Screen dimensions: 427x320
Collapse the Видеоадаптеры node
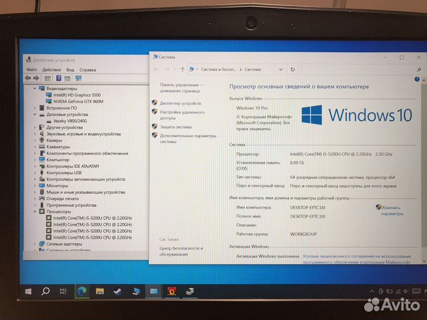[x=35, y=88]
